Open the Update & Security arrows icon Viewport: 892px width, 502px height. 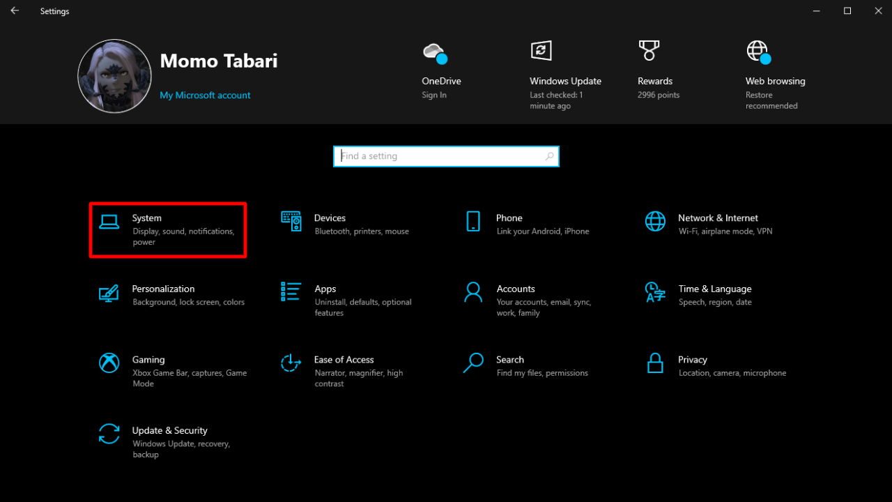coord(109,434)
